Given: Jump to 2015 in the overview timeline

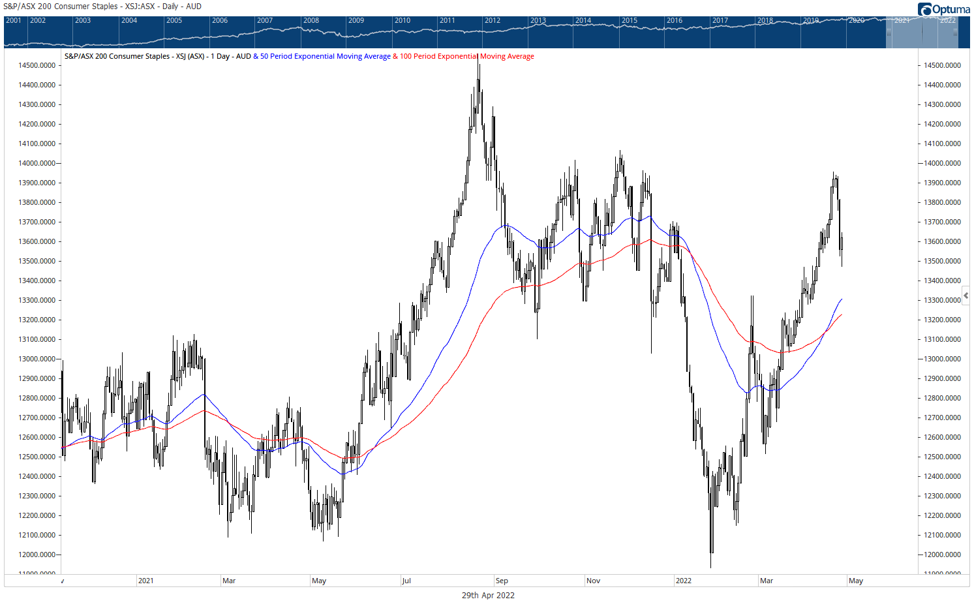Looking at the screenshot, I should coord(629,21).
